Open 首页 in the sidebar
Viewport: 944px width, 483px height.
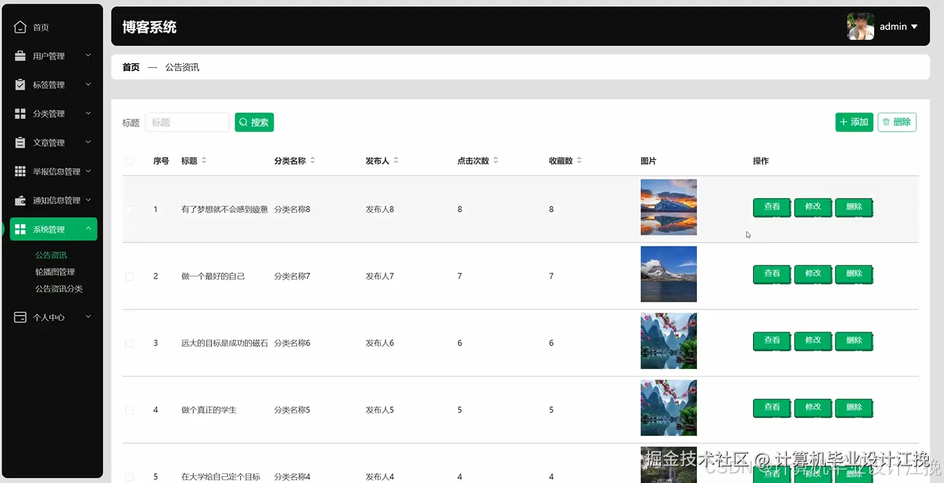pos(41,28)
